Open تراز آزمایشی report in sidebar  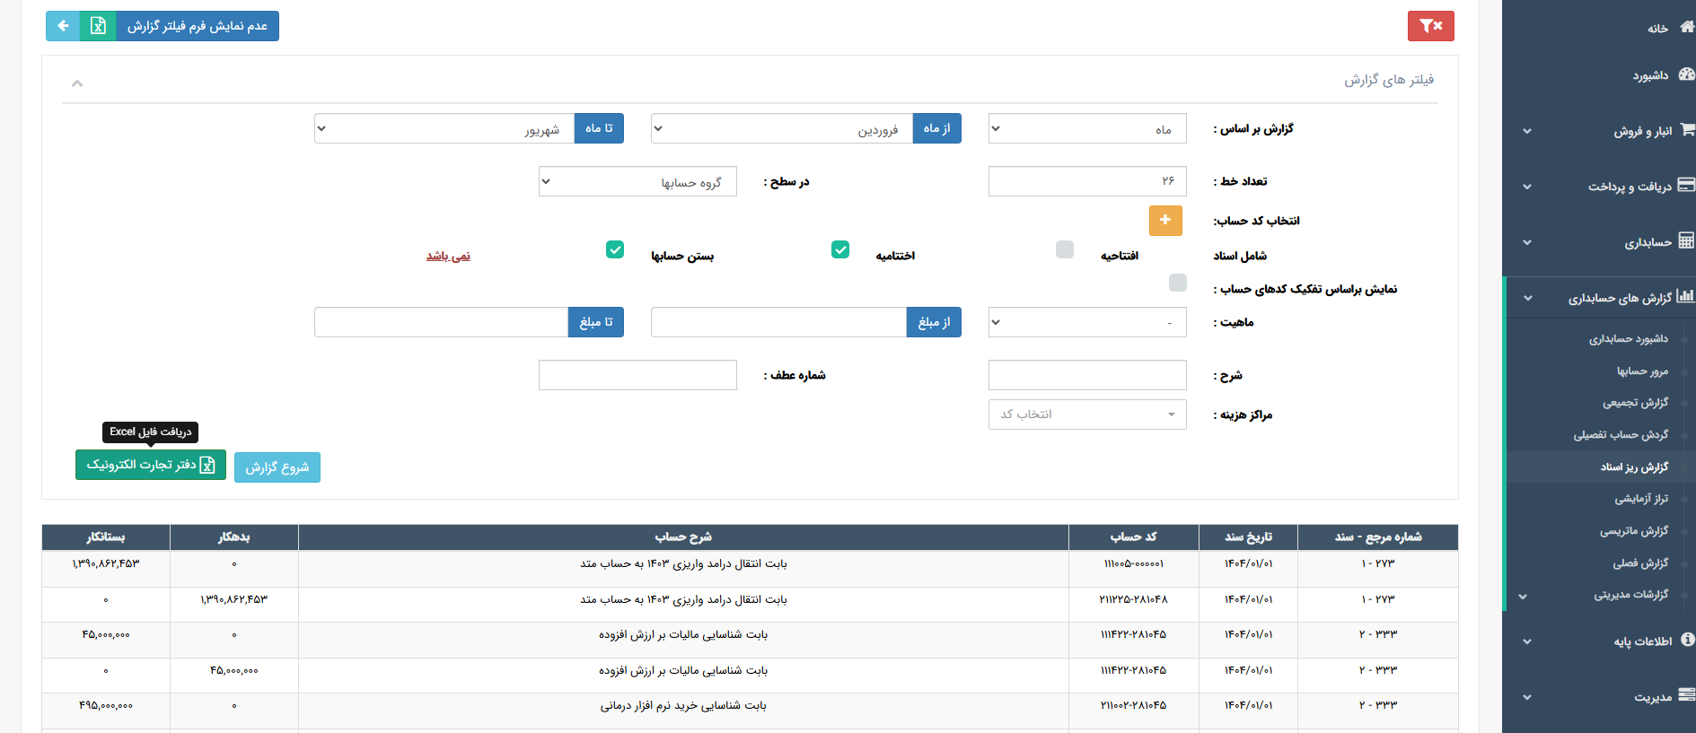click(x=1640, y=499)
